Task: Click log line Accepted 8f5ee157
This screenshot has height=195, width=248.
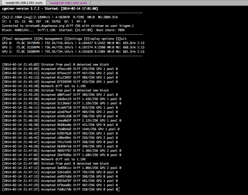Action: pyautogui.click(x=60, y=73)
